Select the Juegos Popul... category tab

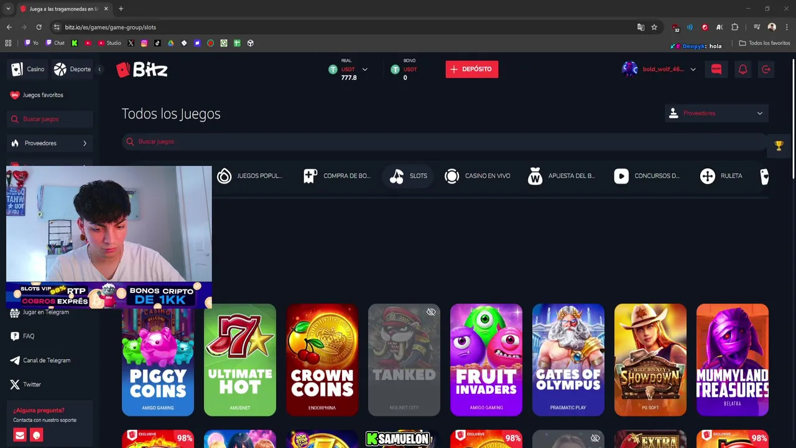249,176
